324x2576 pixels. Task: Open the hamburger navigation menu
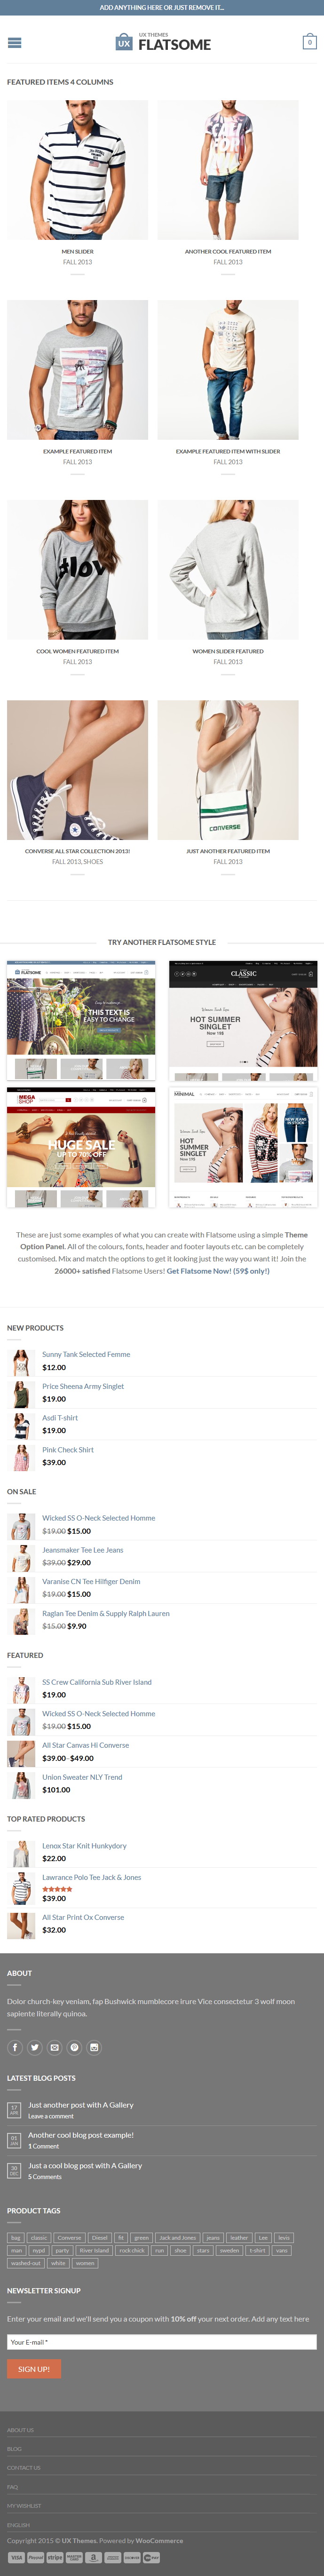coord(14,43)
